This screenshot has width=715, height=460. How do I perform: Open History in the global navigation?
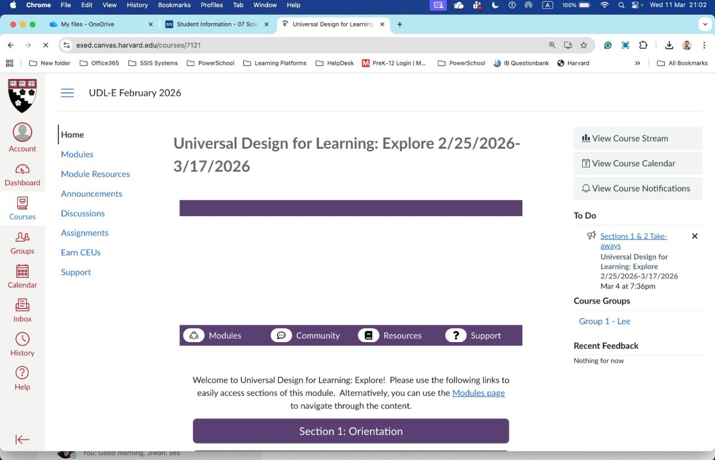[x=22, y=345]
